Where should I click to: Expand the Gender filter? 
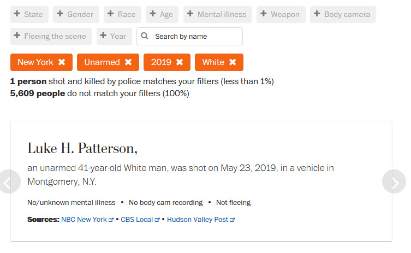76,14
